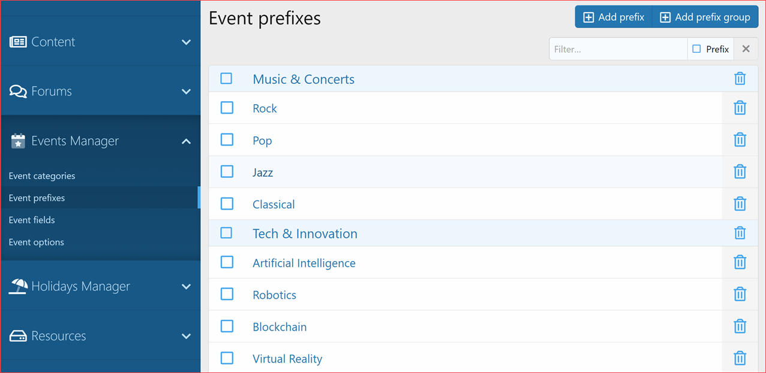Collapse the Events Manager section chevron
This screenshot has height=373, width=766.
186,141
